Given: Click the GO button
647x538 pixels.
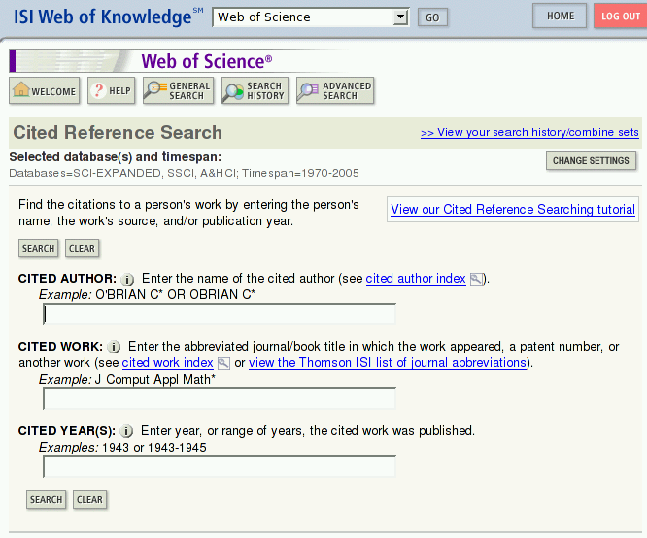Looking at the screenshot, I should pyautogui.click(x=432, y=17).
